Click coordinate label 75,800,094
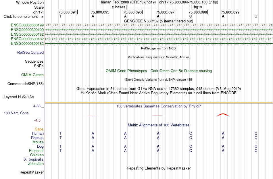The width and height of the screenshot is (273, 179). pyautogui.click(x=68, y=12)
